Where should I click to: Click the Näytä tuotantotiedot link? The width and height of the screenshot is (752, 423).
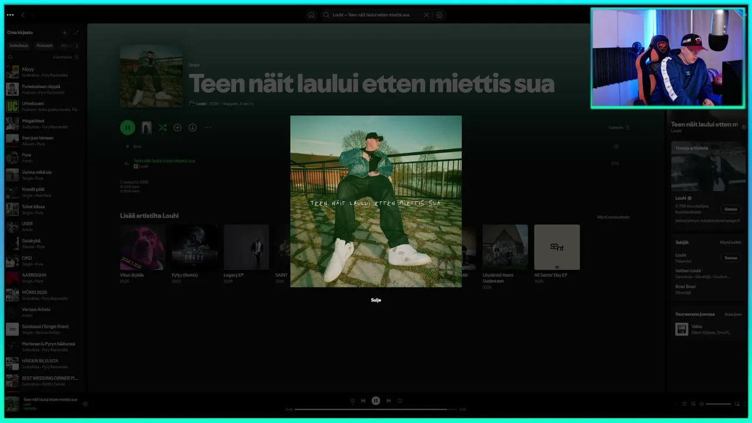(613, 217)
